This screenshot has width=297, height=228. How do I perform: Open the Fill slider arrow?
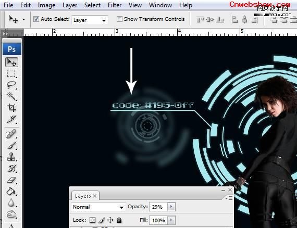171,220
